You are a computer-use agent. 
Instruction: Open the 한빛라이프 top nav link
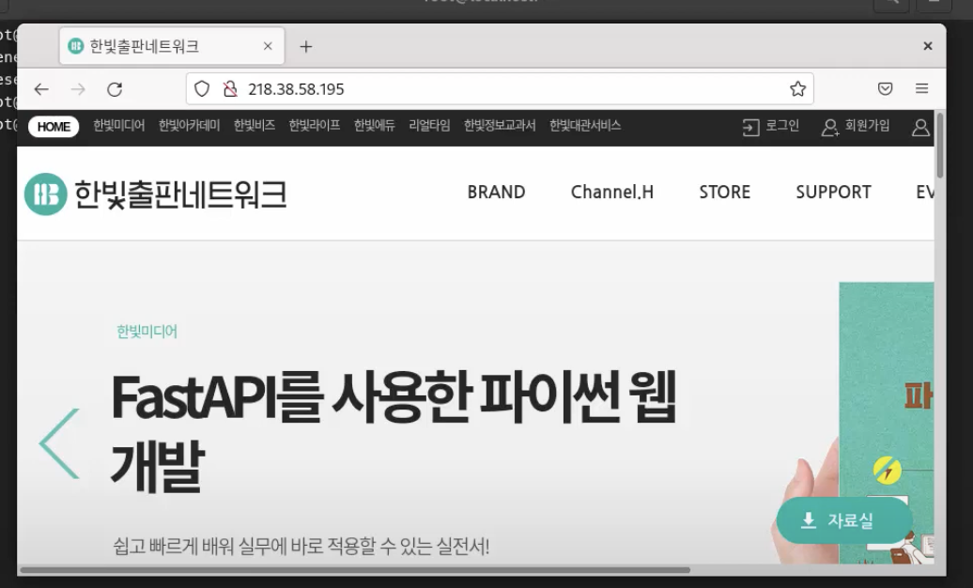315,126
